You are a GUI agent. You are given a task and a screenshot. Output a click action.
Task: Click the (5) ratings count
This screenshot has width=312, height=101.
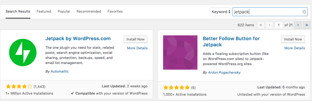coord(193,88)
